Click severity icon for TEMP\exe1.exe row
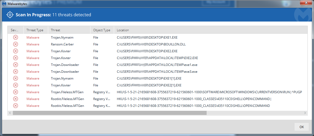 click(x=15, y=65)
